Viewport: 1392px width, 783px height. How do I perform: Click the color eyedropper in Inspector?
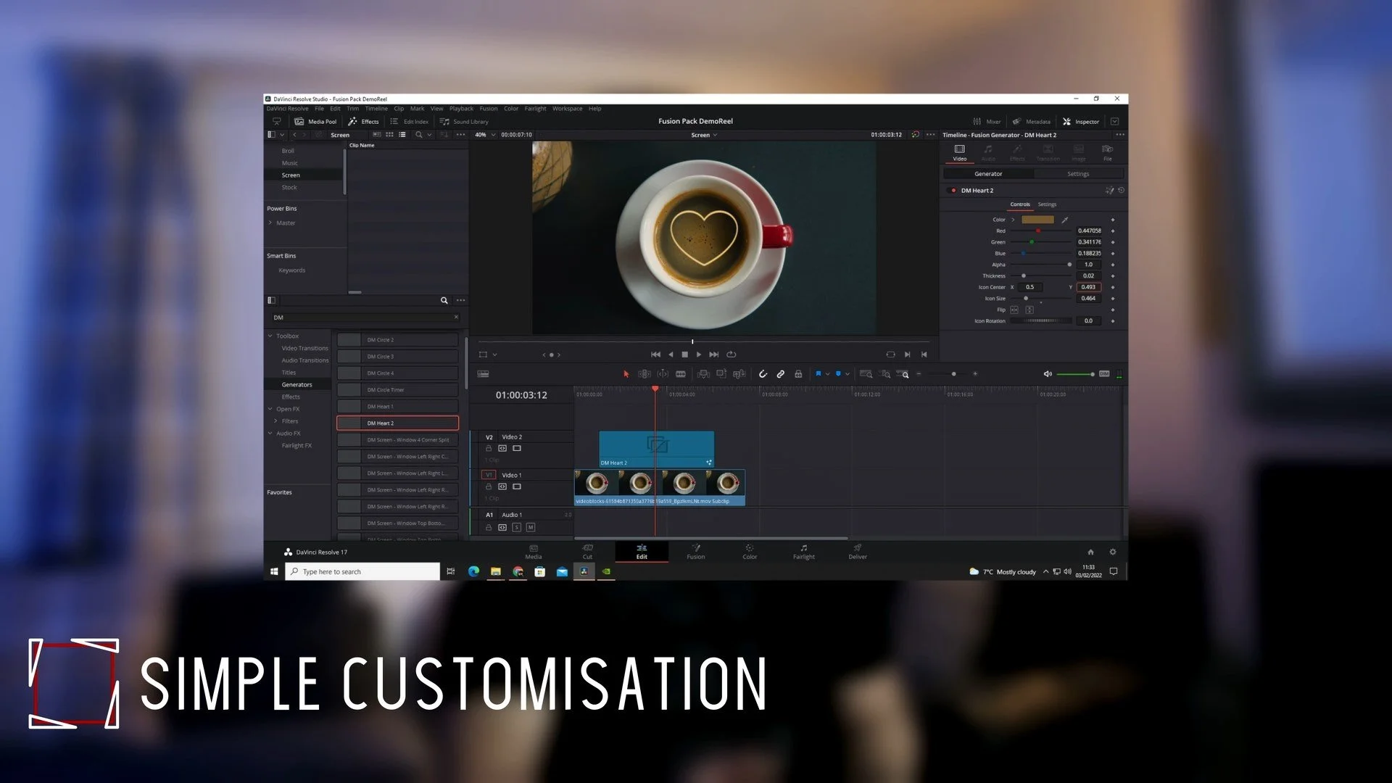(1065, 220)
